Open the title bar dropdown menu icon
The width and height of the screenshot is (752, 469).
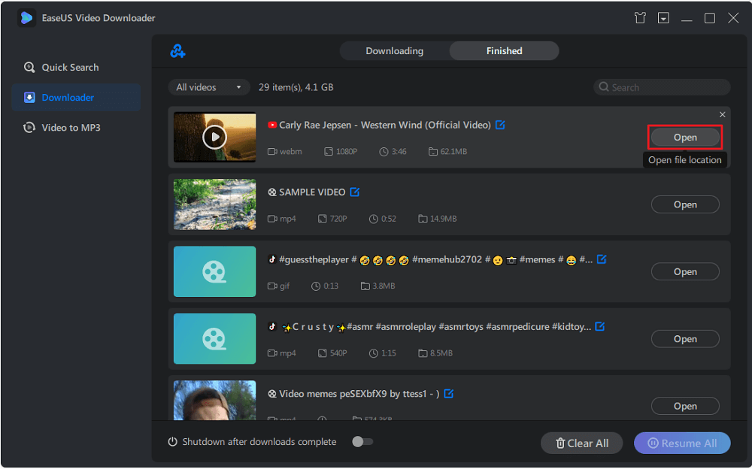663,18
